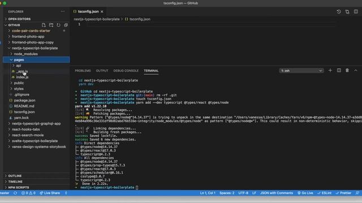Image resolution: width=362 pixels, height=203 pixels.
Task: Click the ESLint status bar item
Action: [324, 193]
